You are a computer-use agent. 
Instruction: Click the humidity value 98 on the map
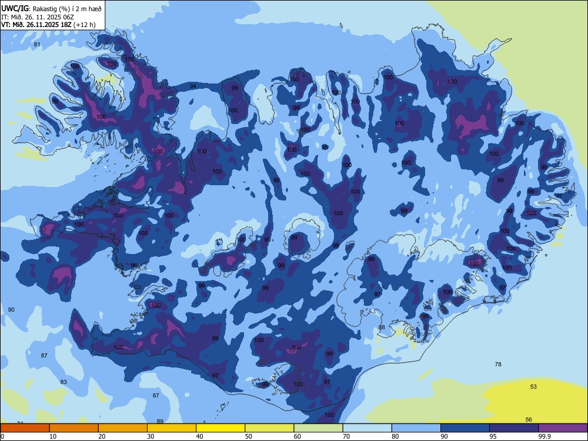pos(336,246)
